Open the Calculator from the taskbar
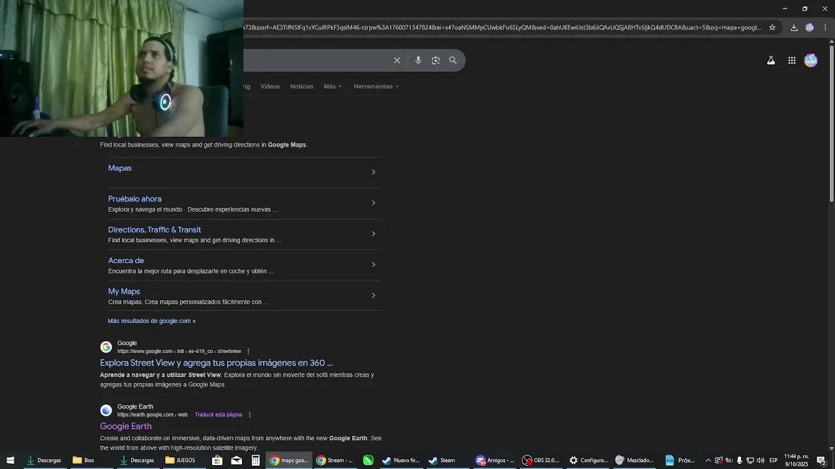 (256, 461)
